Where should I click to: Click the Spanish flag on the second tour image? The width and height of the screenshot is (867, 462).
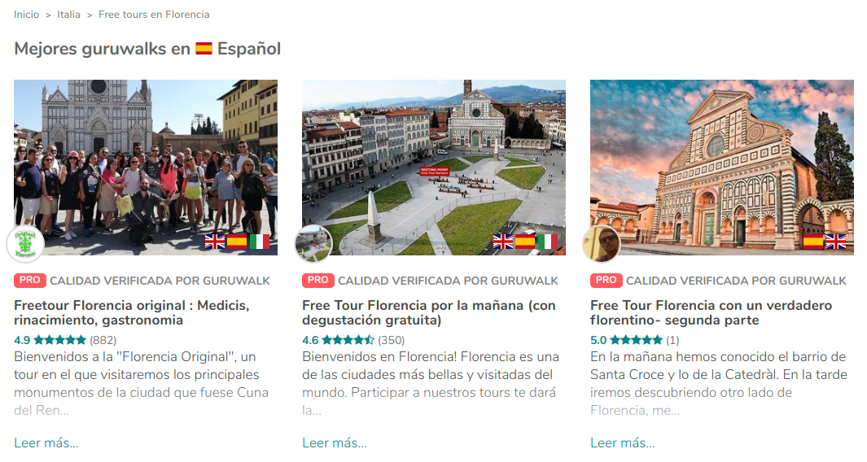tap(525, 242)
